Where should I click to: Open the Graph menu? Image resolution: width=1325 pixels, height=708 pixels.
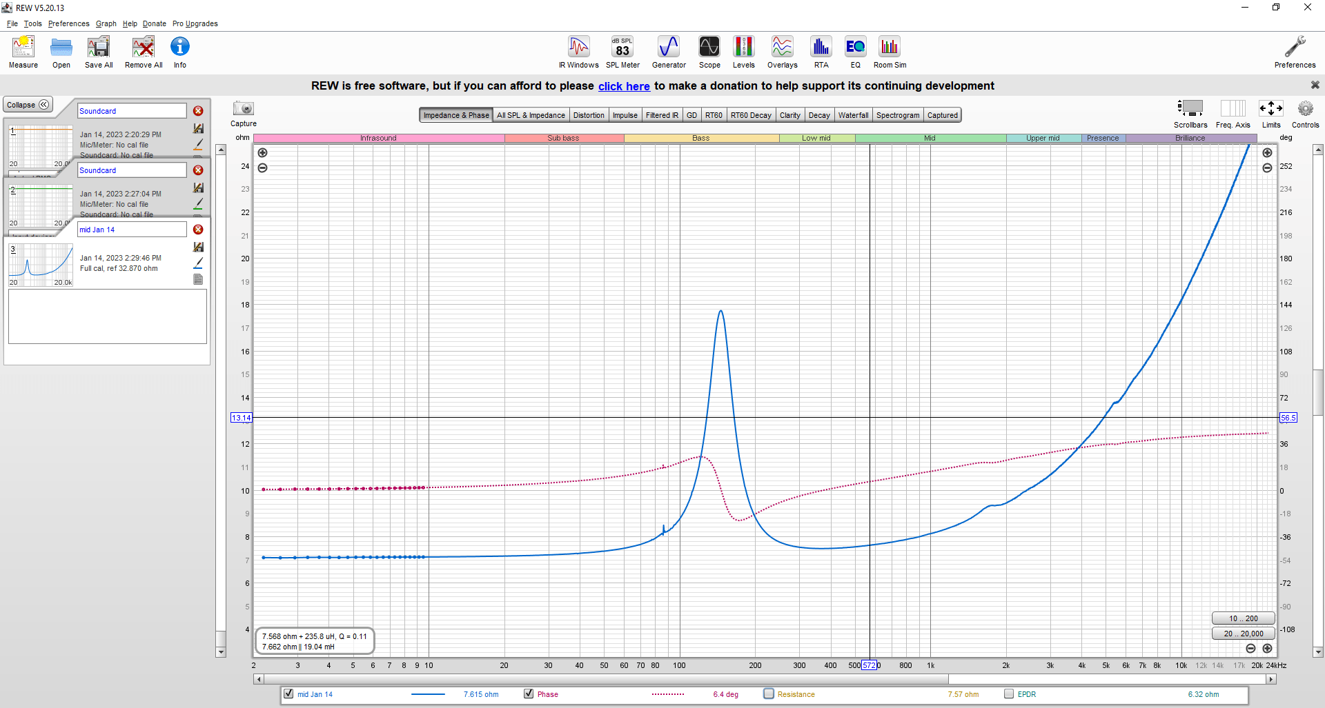tap(106, 23)
